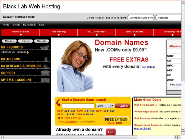Select SUPPORT sidebar heading
Viewport: 185px width, 139px height.
[x=8, y=73]
